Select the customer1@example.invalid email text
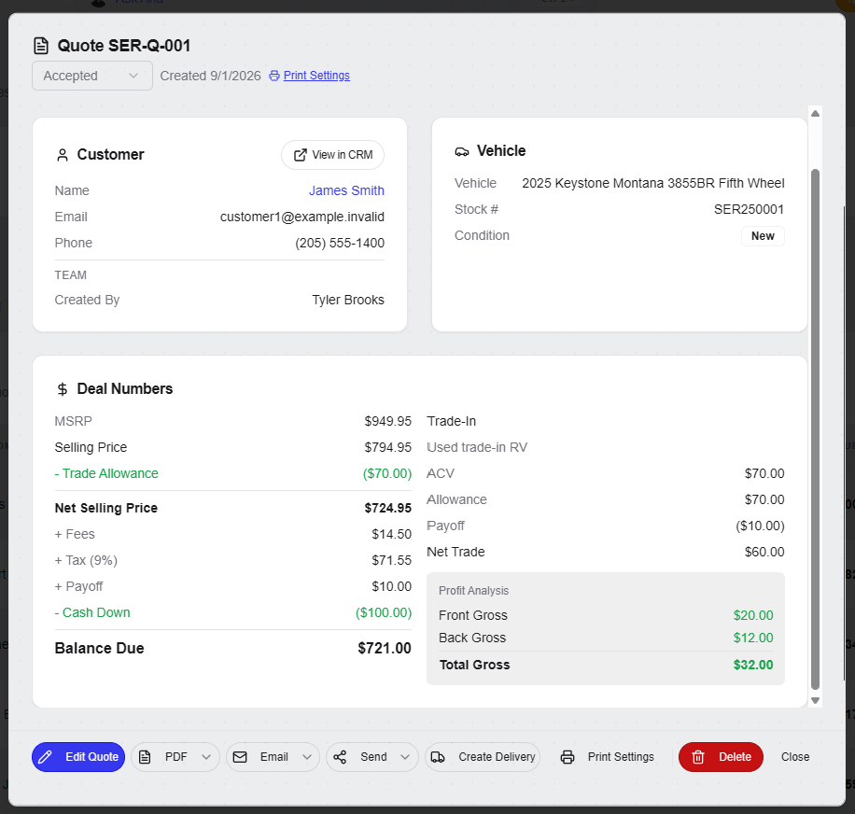855x814 pixels. click(302, 217)
